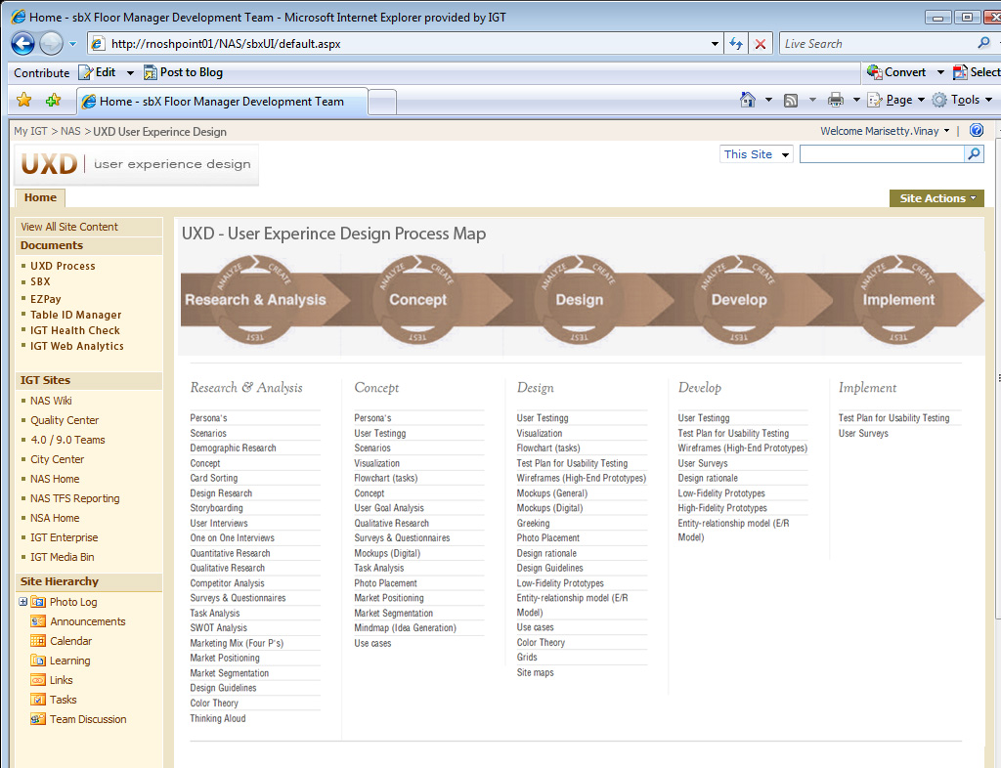Open NAS TFS Reporting link
The image size is (1001, 768).
74,498
